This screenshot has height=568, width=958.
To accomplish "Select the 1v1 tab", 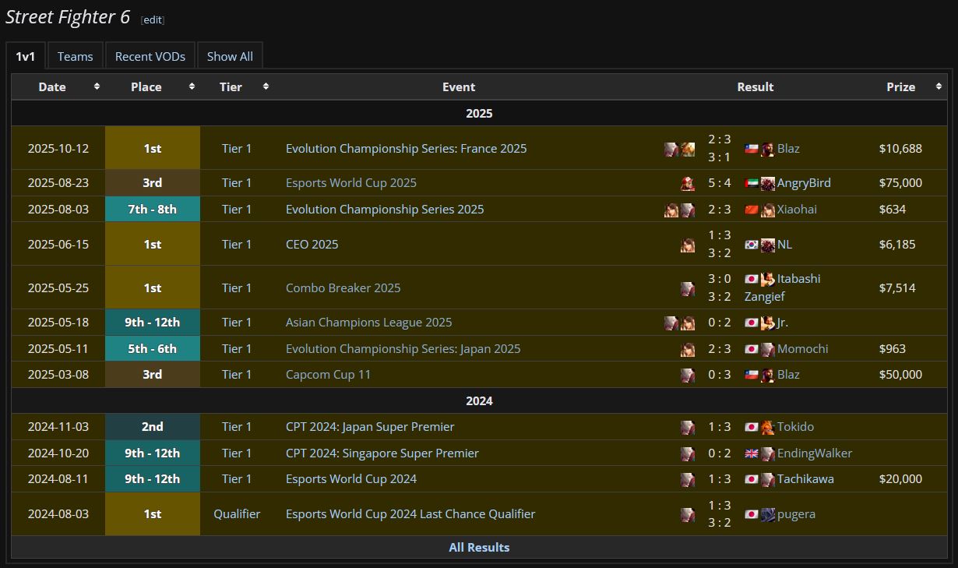I will point(26,56).
